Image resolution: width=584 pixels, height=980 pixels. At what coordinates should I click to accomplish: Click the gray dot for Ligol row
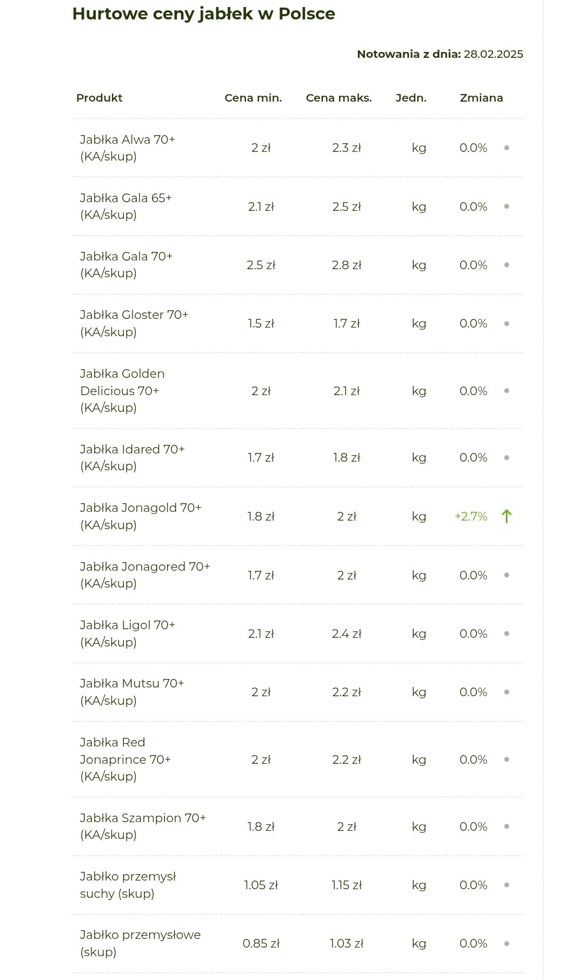[507, 634]
